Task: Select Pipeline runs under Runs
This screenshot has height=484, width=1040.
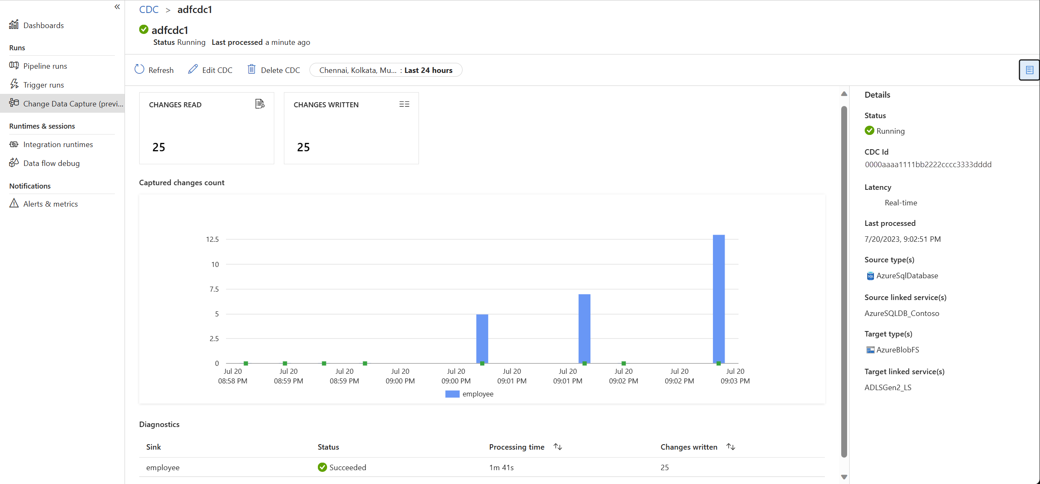Action: tap(45, 66)
